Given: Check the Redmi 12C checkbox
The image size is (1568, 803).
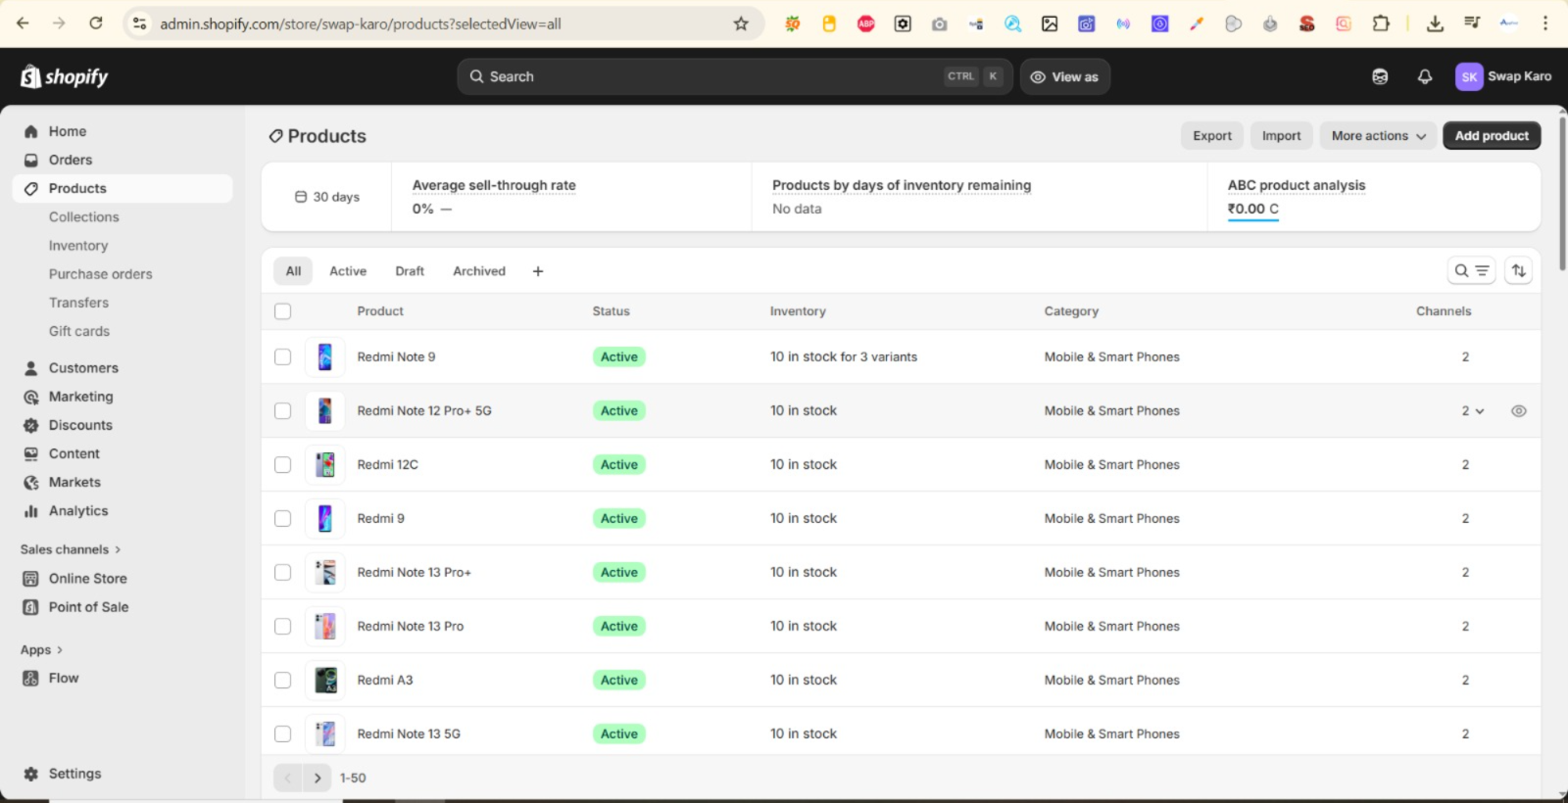Looking at the screenshot, I should click(x=283, y=465).
